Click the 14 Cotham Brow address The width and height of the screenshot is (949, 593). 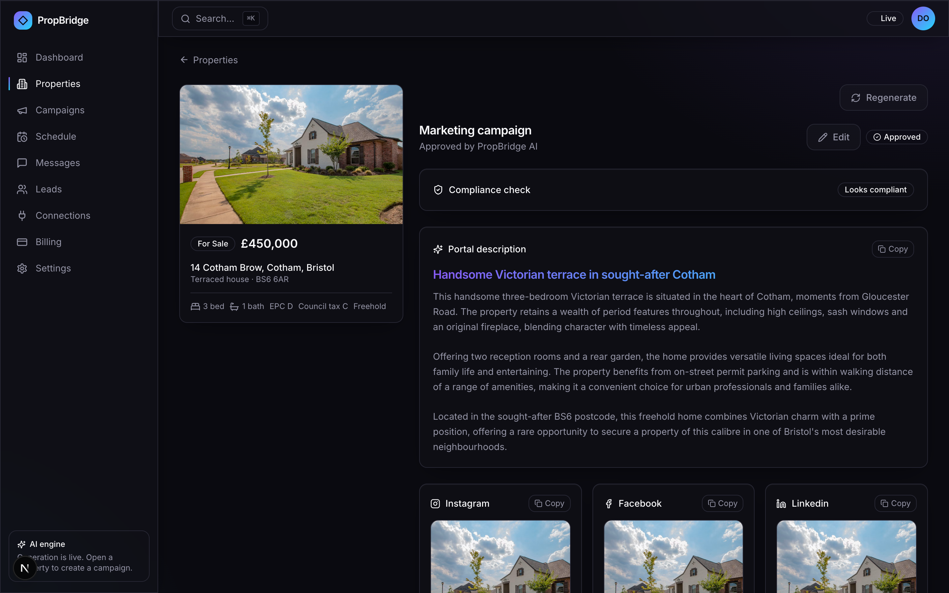(x=262, y=268)
